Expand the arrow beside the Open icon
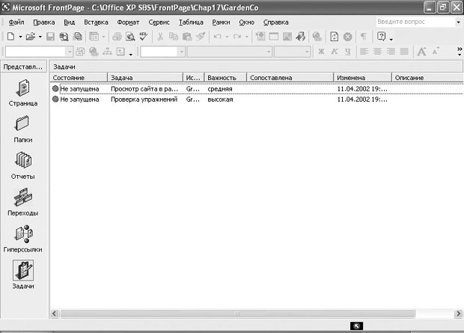 pos(40,37)
